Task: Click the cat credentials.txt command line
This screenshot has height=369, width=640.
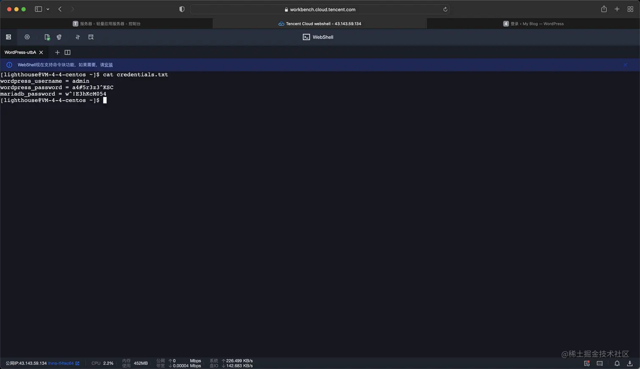Action: [x=84, y=75]
